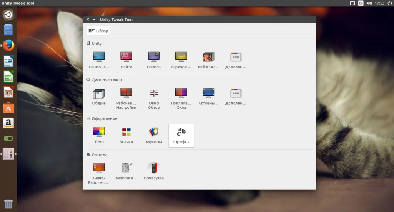Screen dimensions: 394x212
Task: Open the Безопасность security settings
Action: [126, 172]
